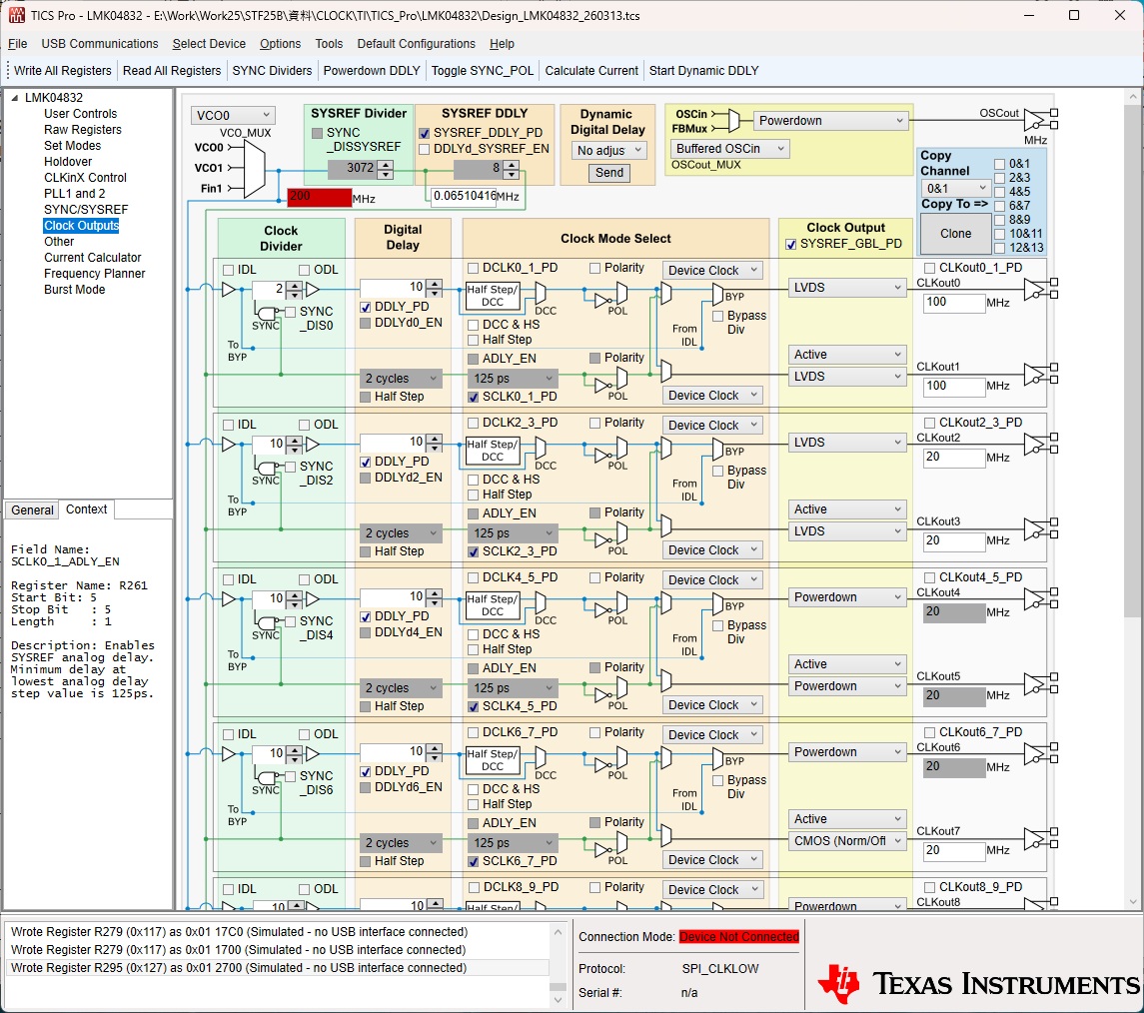The height and width of the screenshot is (1013, 1144).
Task: Open the Default Configurations menu
Action: click(416, 44)
